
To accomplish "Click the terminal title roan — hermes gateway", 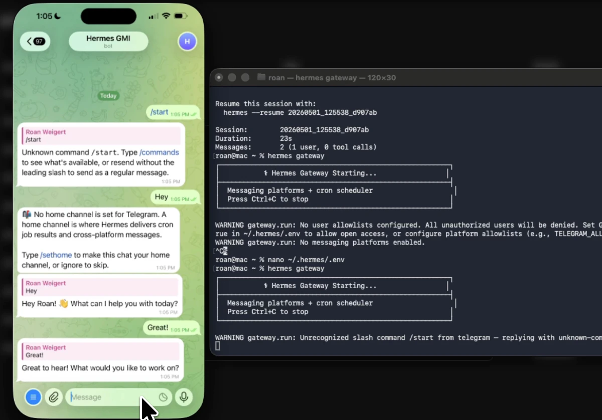I will [332, 77].
